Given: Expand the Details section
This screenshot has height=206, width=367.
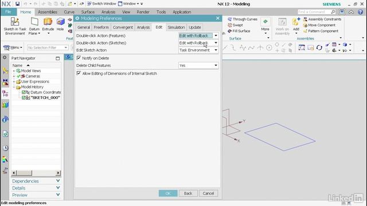Looking at the screenshot, I should coord(36,188).
